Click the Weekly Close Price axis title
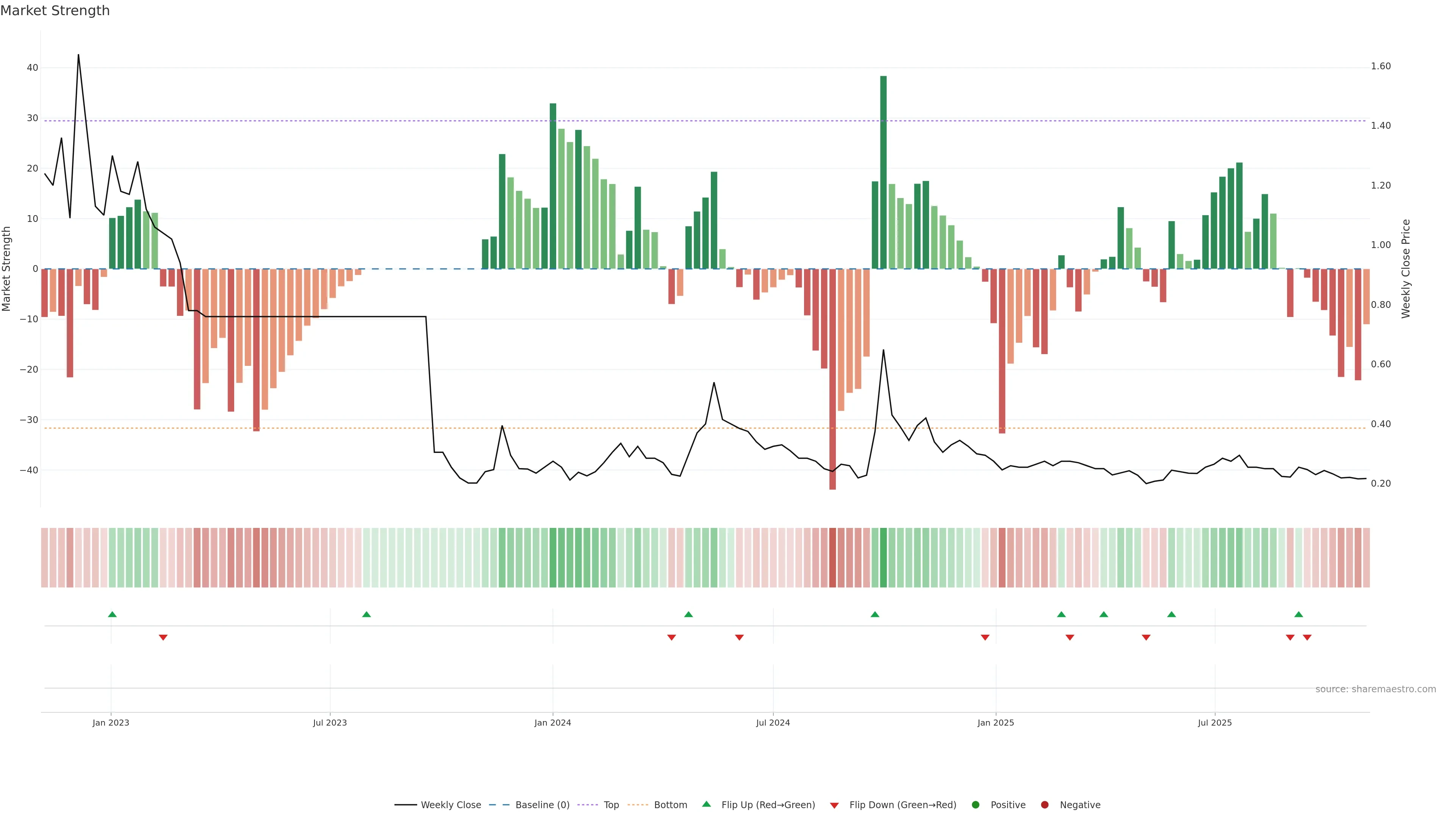The width and height of the screenshot is (1455, 818). click(x=1406, y=269)
